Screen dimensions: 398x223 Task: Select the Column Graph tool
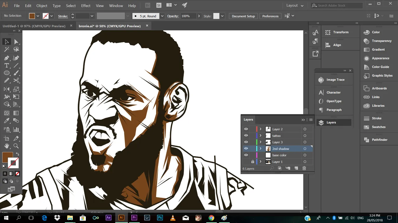click(x=16, y=129)
